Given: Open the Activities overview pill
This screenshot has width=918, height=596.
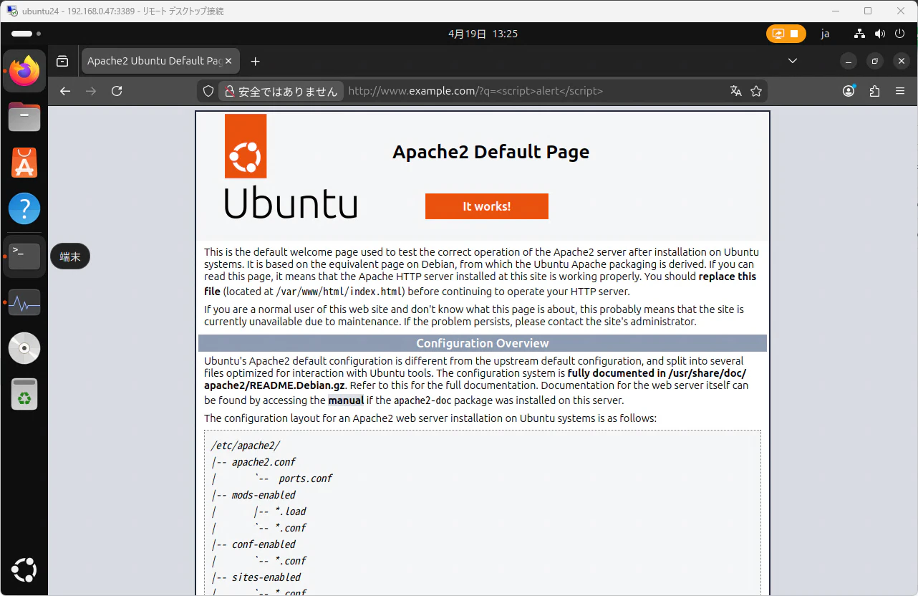Looking at the screenshot, I should (x=26, y=34).
